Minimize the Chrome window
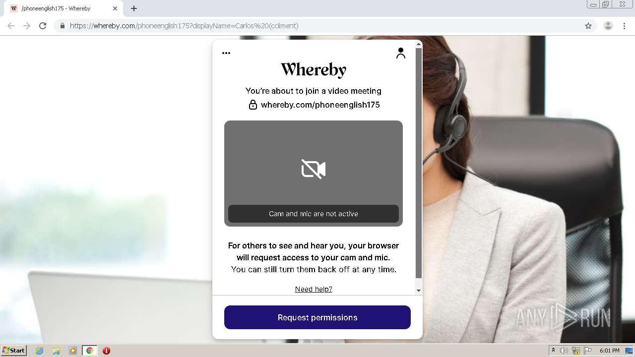The height and width of the screenshot is (357, 635). click(593, 4)
